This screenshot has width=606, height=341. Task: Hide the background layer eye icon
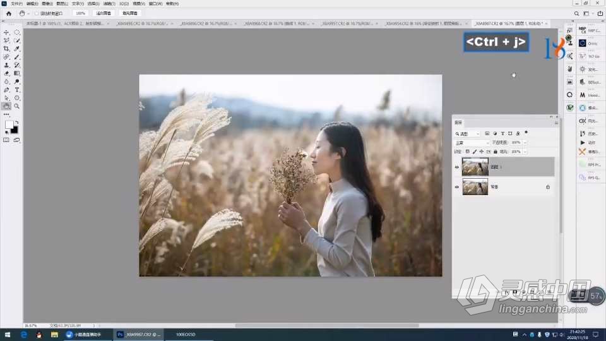coord(457,187)
